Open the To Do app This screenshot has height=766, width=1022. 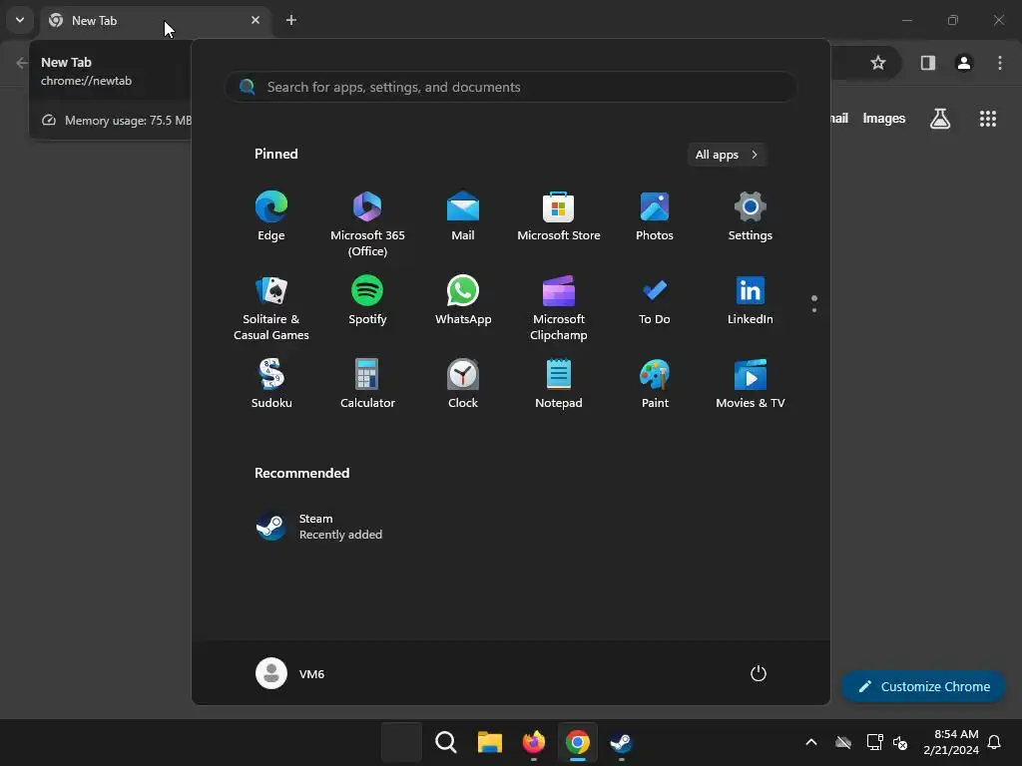[x=655, y=299]
